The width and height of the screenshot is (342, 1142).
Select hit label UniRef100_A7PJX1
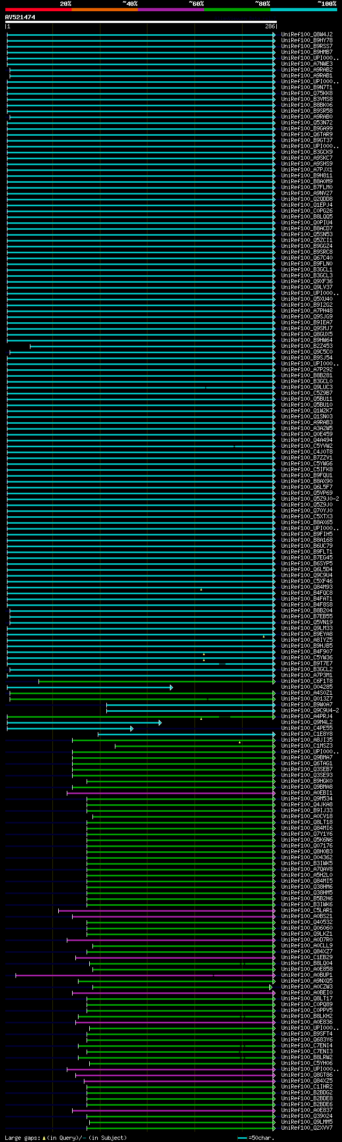(307, 169)
